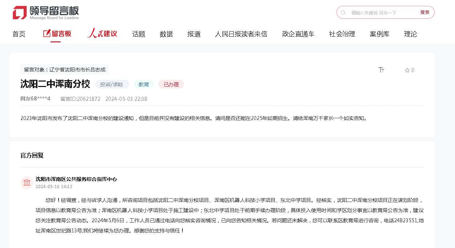455x248 pixels.
Task: Open the 人民建议 section
Action: [102, 34]
